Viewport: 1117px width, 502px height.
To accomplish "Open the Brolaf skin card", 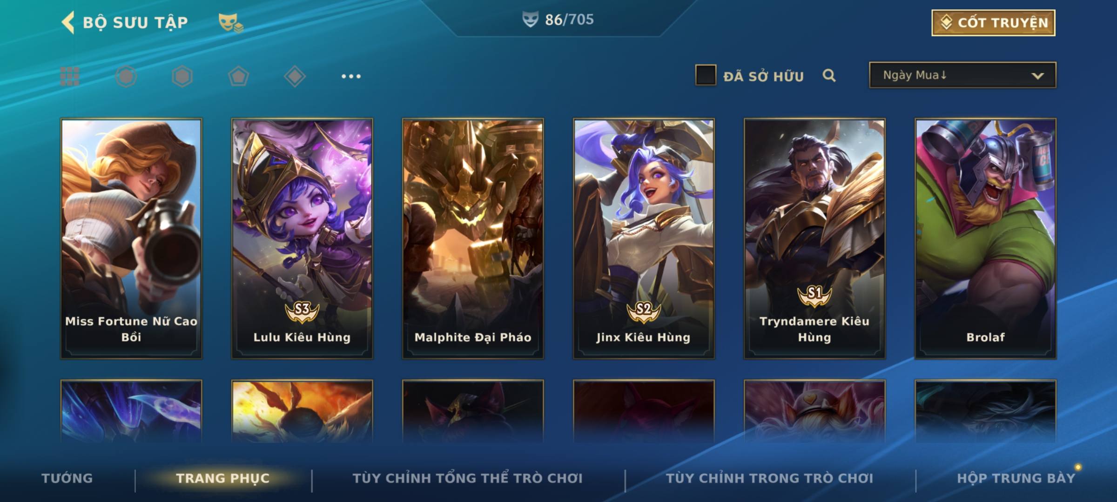I will point(986,238).
